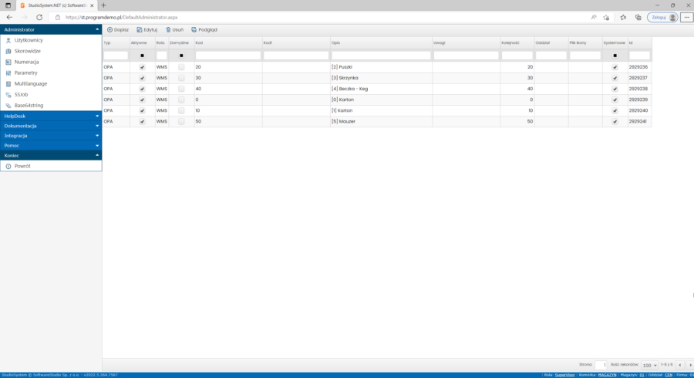
Task: Toggle the Domyślne column filter checkbox
Action: [181, 56]
